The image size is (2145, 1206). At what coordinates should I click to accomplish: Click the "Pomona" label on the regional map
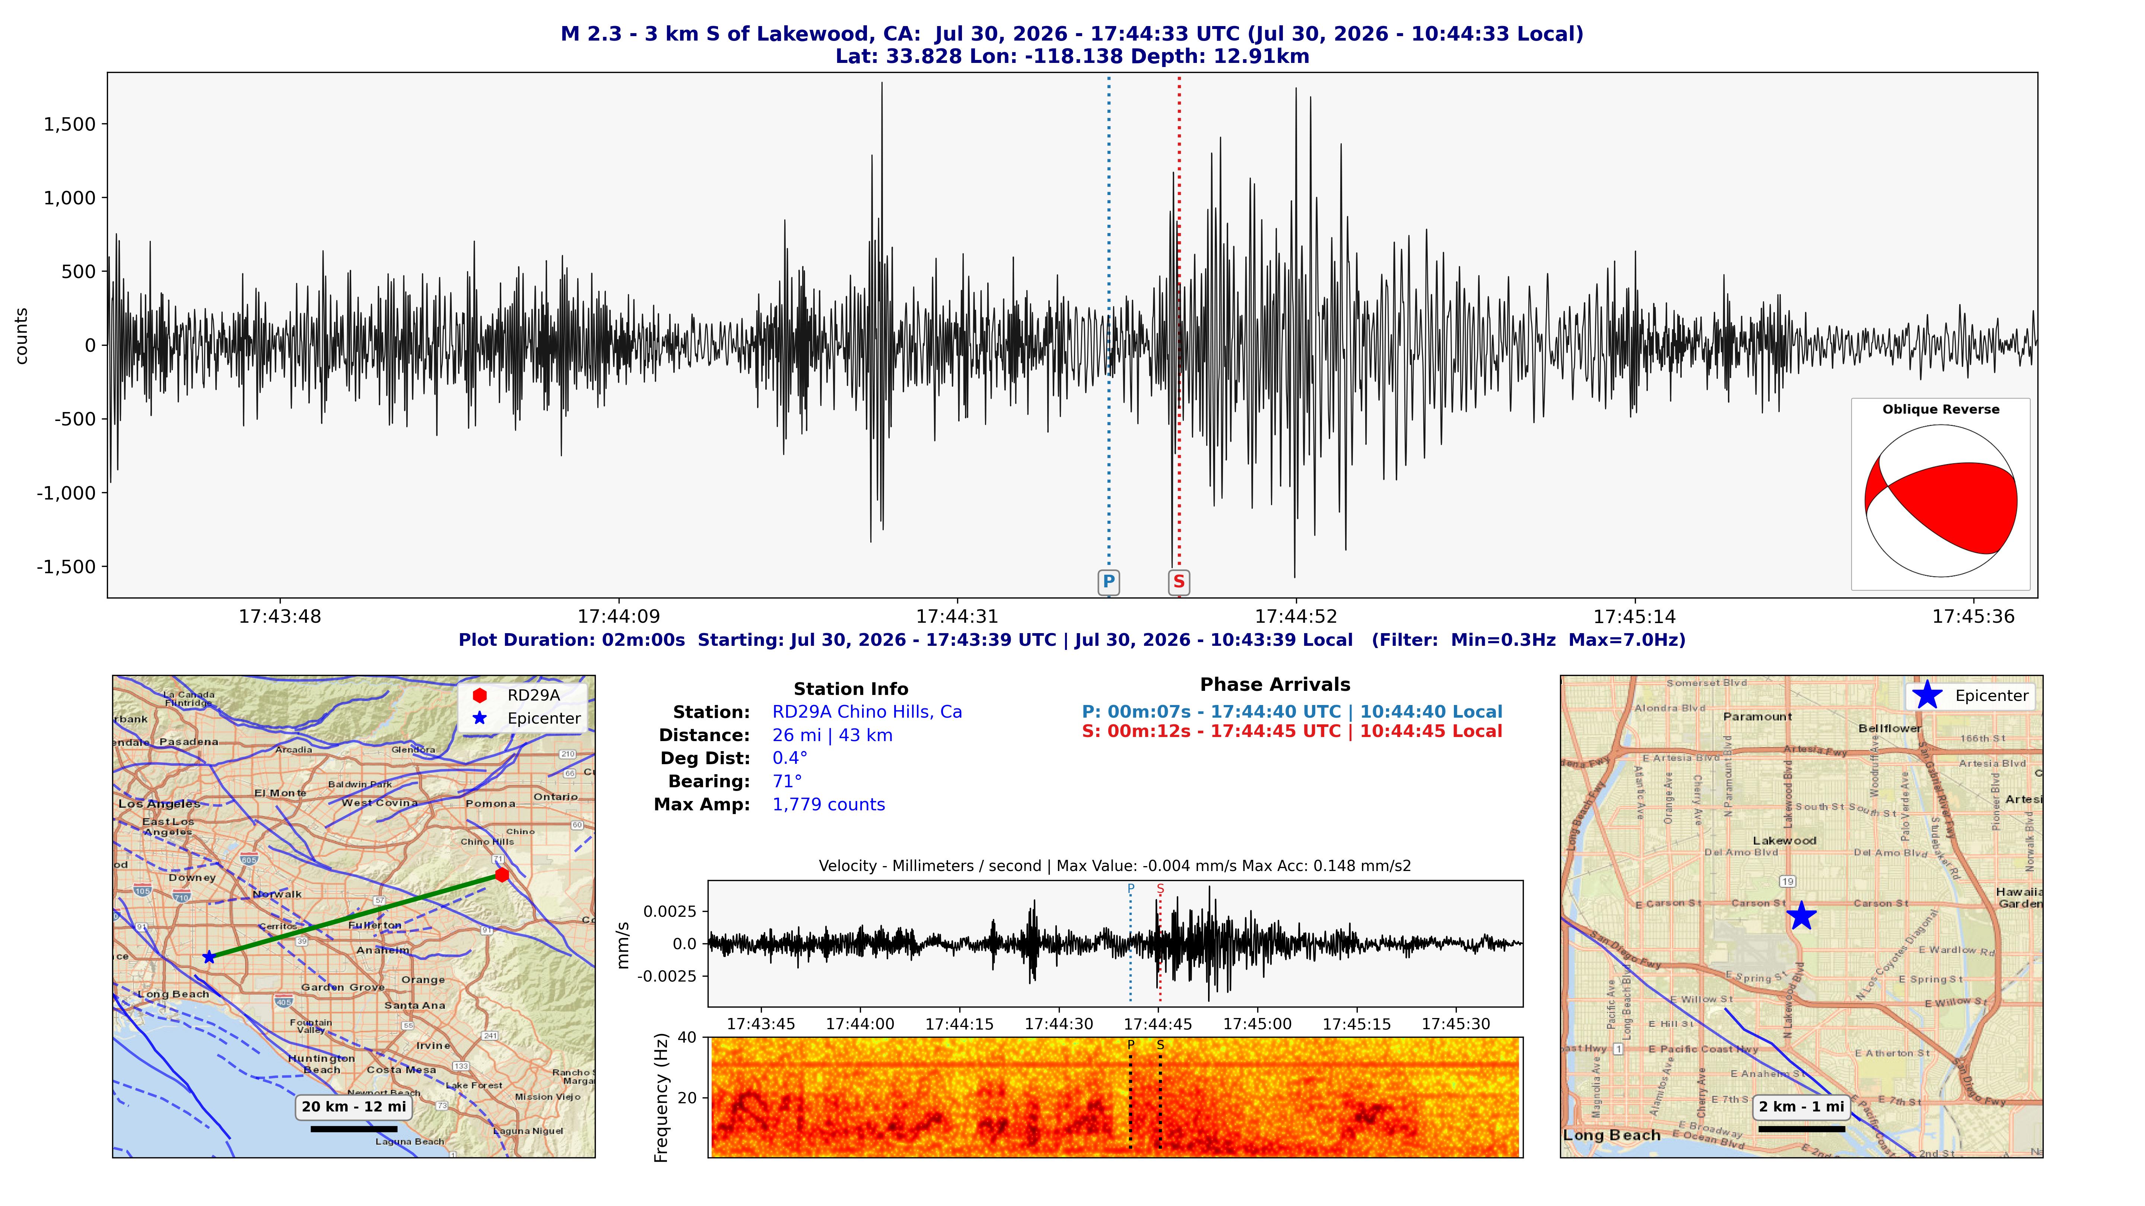point(490,804)
